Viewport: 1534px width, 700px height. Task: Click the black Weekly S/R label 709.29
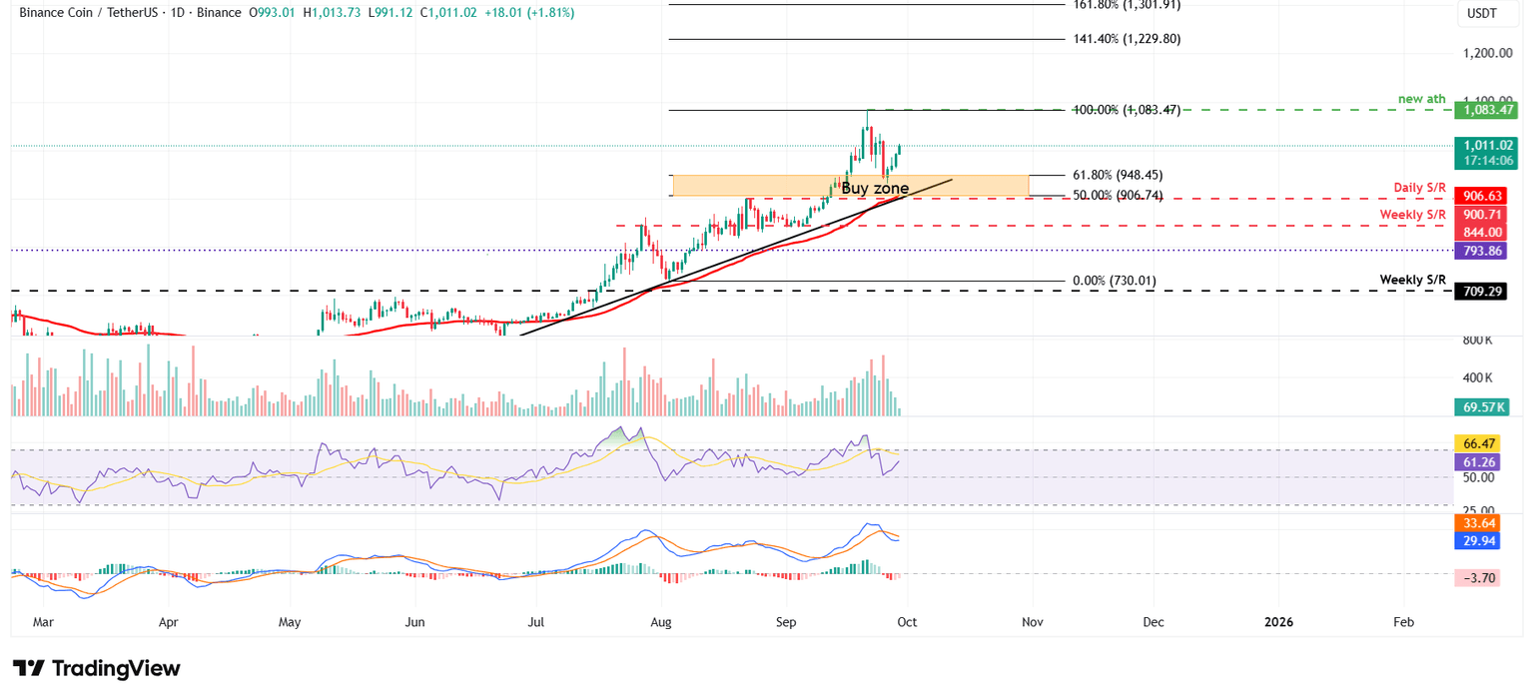tap(1480, 292)
